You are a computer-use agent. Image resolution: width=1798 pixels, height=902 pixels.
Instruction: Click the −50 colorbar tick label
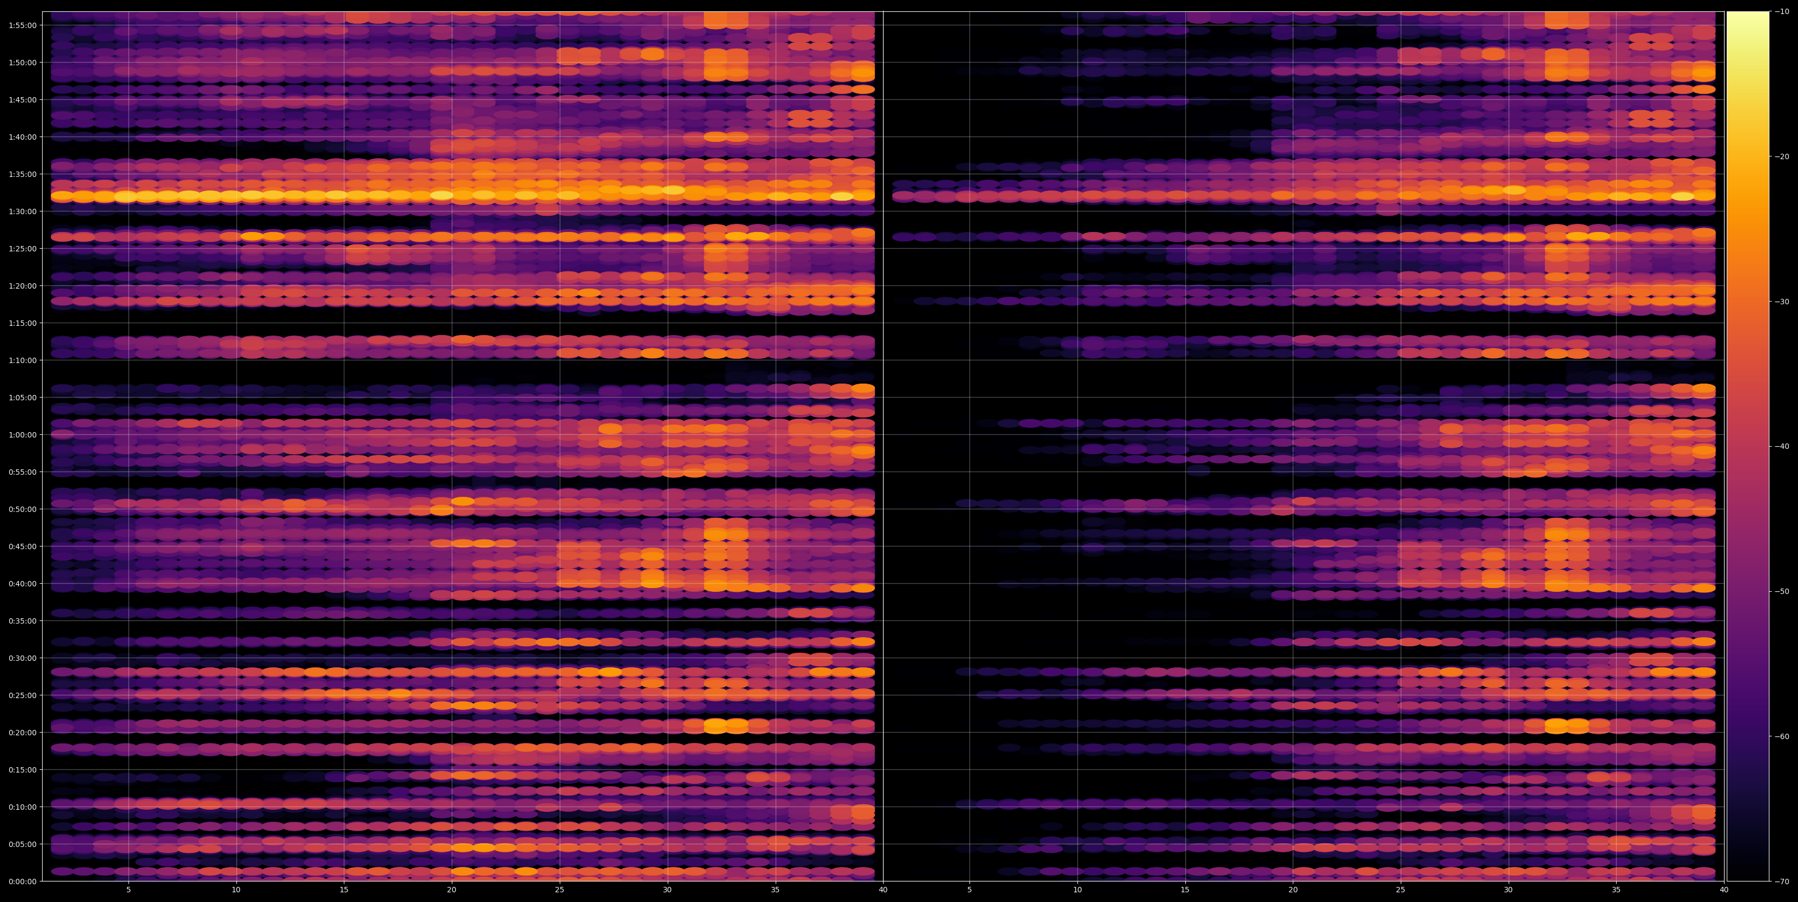[x=1782, y=592]
